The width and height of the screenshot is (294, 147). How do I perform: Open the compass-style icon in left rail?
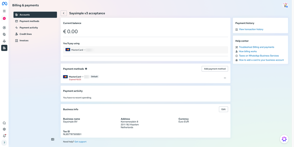pos(4,28)
